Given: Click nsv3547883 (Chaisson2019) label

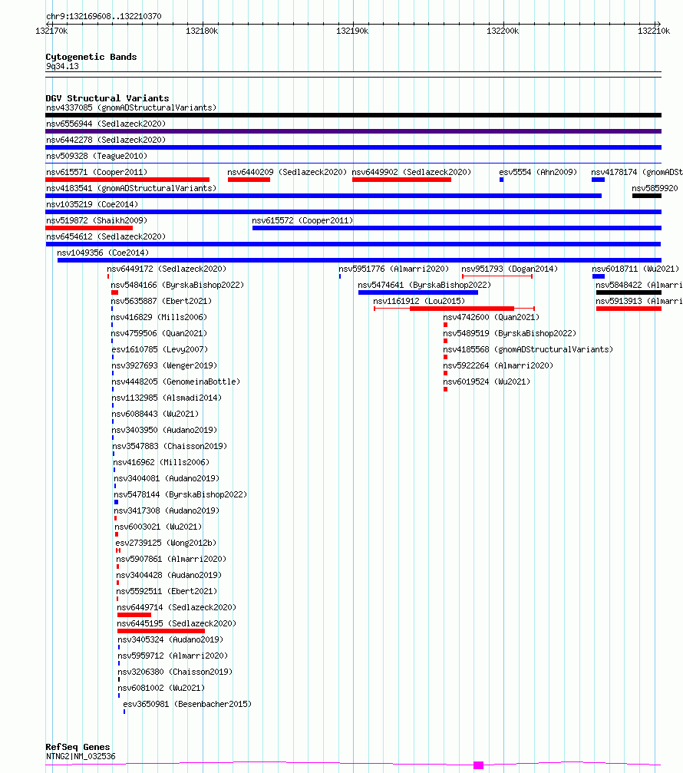Looking at the screenshot, I should (170, 446).
